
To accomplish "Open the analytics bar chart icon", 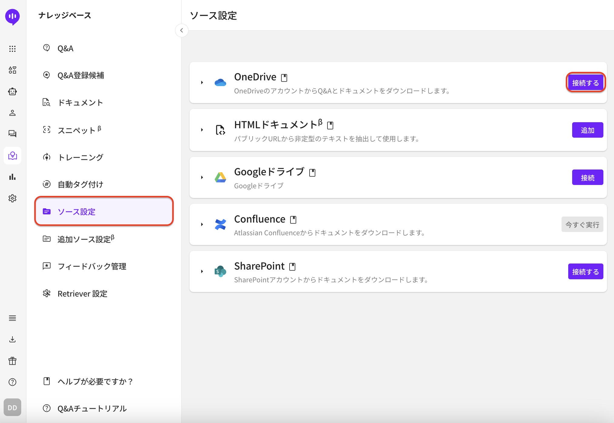I will click(12, 177).
